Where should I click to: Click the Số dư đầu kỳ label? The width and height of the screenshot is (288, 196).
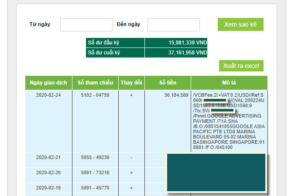tap(103, 43)
